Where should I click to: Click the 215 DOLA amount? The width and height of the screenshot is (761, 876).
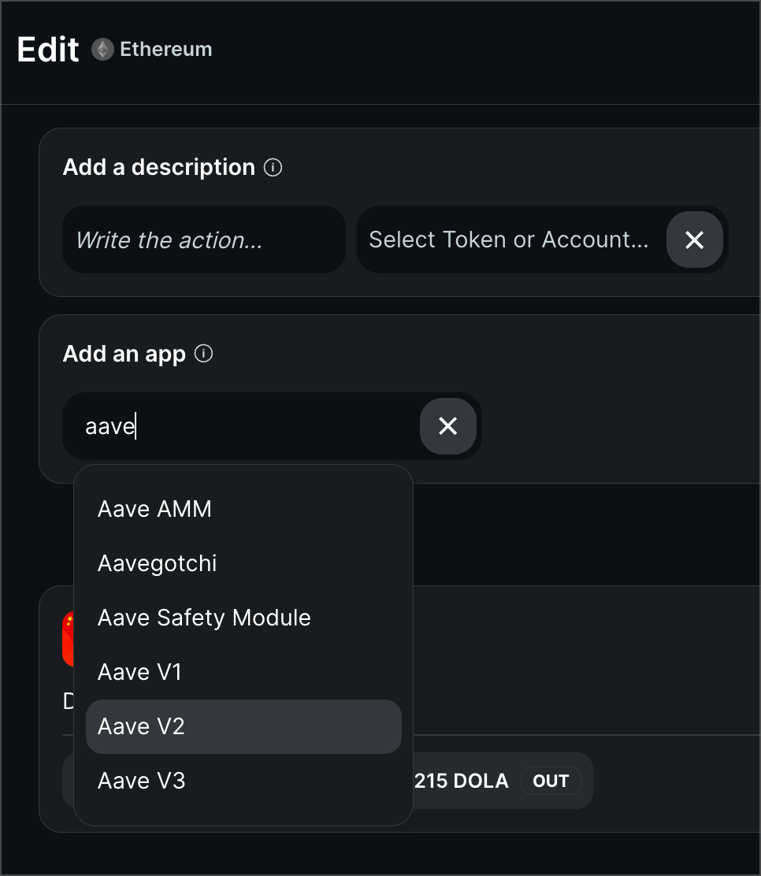(x=462, y=781)
